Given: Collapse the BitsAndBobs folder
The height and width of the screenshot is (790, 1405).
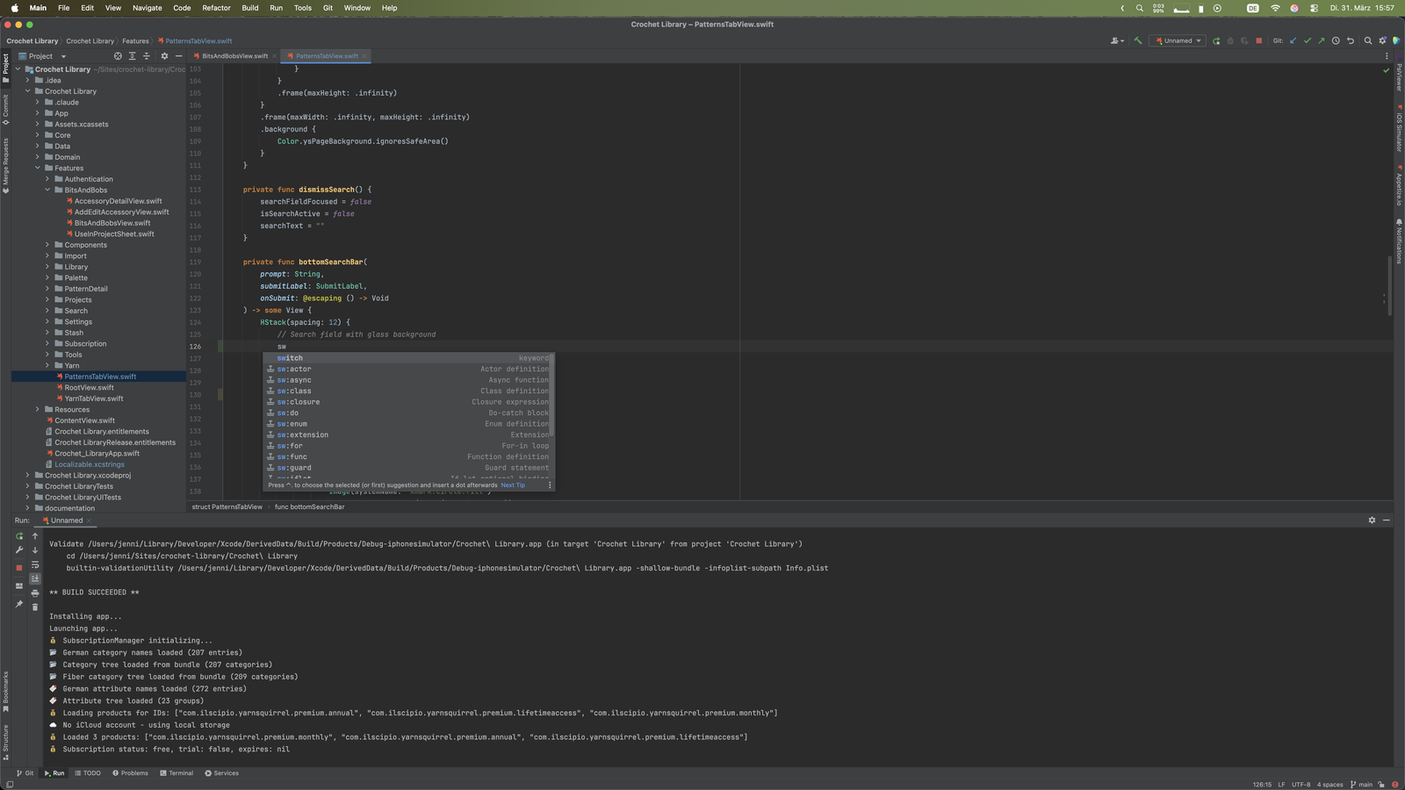Looking at the screenshot, I should coord(47,190).
